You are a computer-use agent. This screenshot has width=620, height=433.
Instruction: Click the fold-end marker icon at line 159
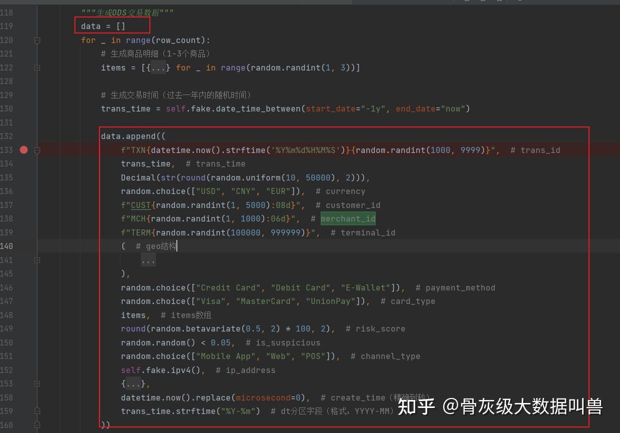tap(36, 410)
